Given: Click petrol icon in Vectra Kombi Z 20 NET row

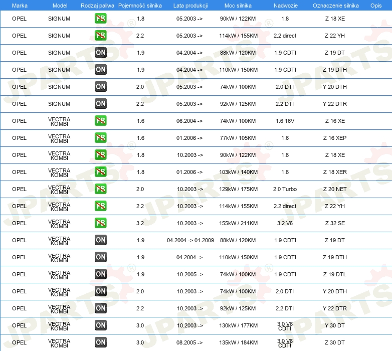Looking at the screenshot, I should point(100,189).
